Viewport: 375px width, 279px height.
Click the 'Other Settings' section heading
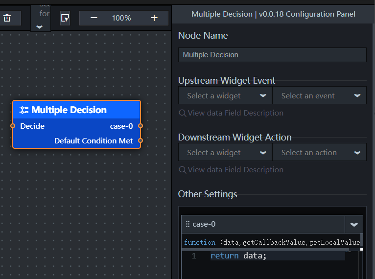[208, 194]
